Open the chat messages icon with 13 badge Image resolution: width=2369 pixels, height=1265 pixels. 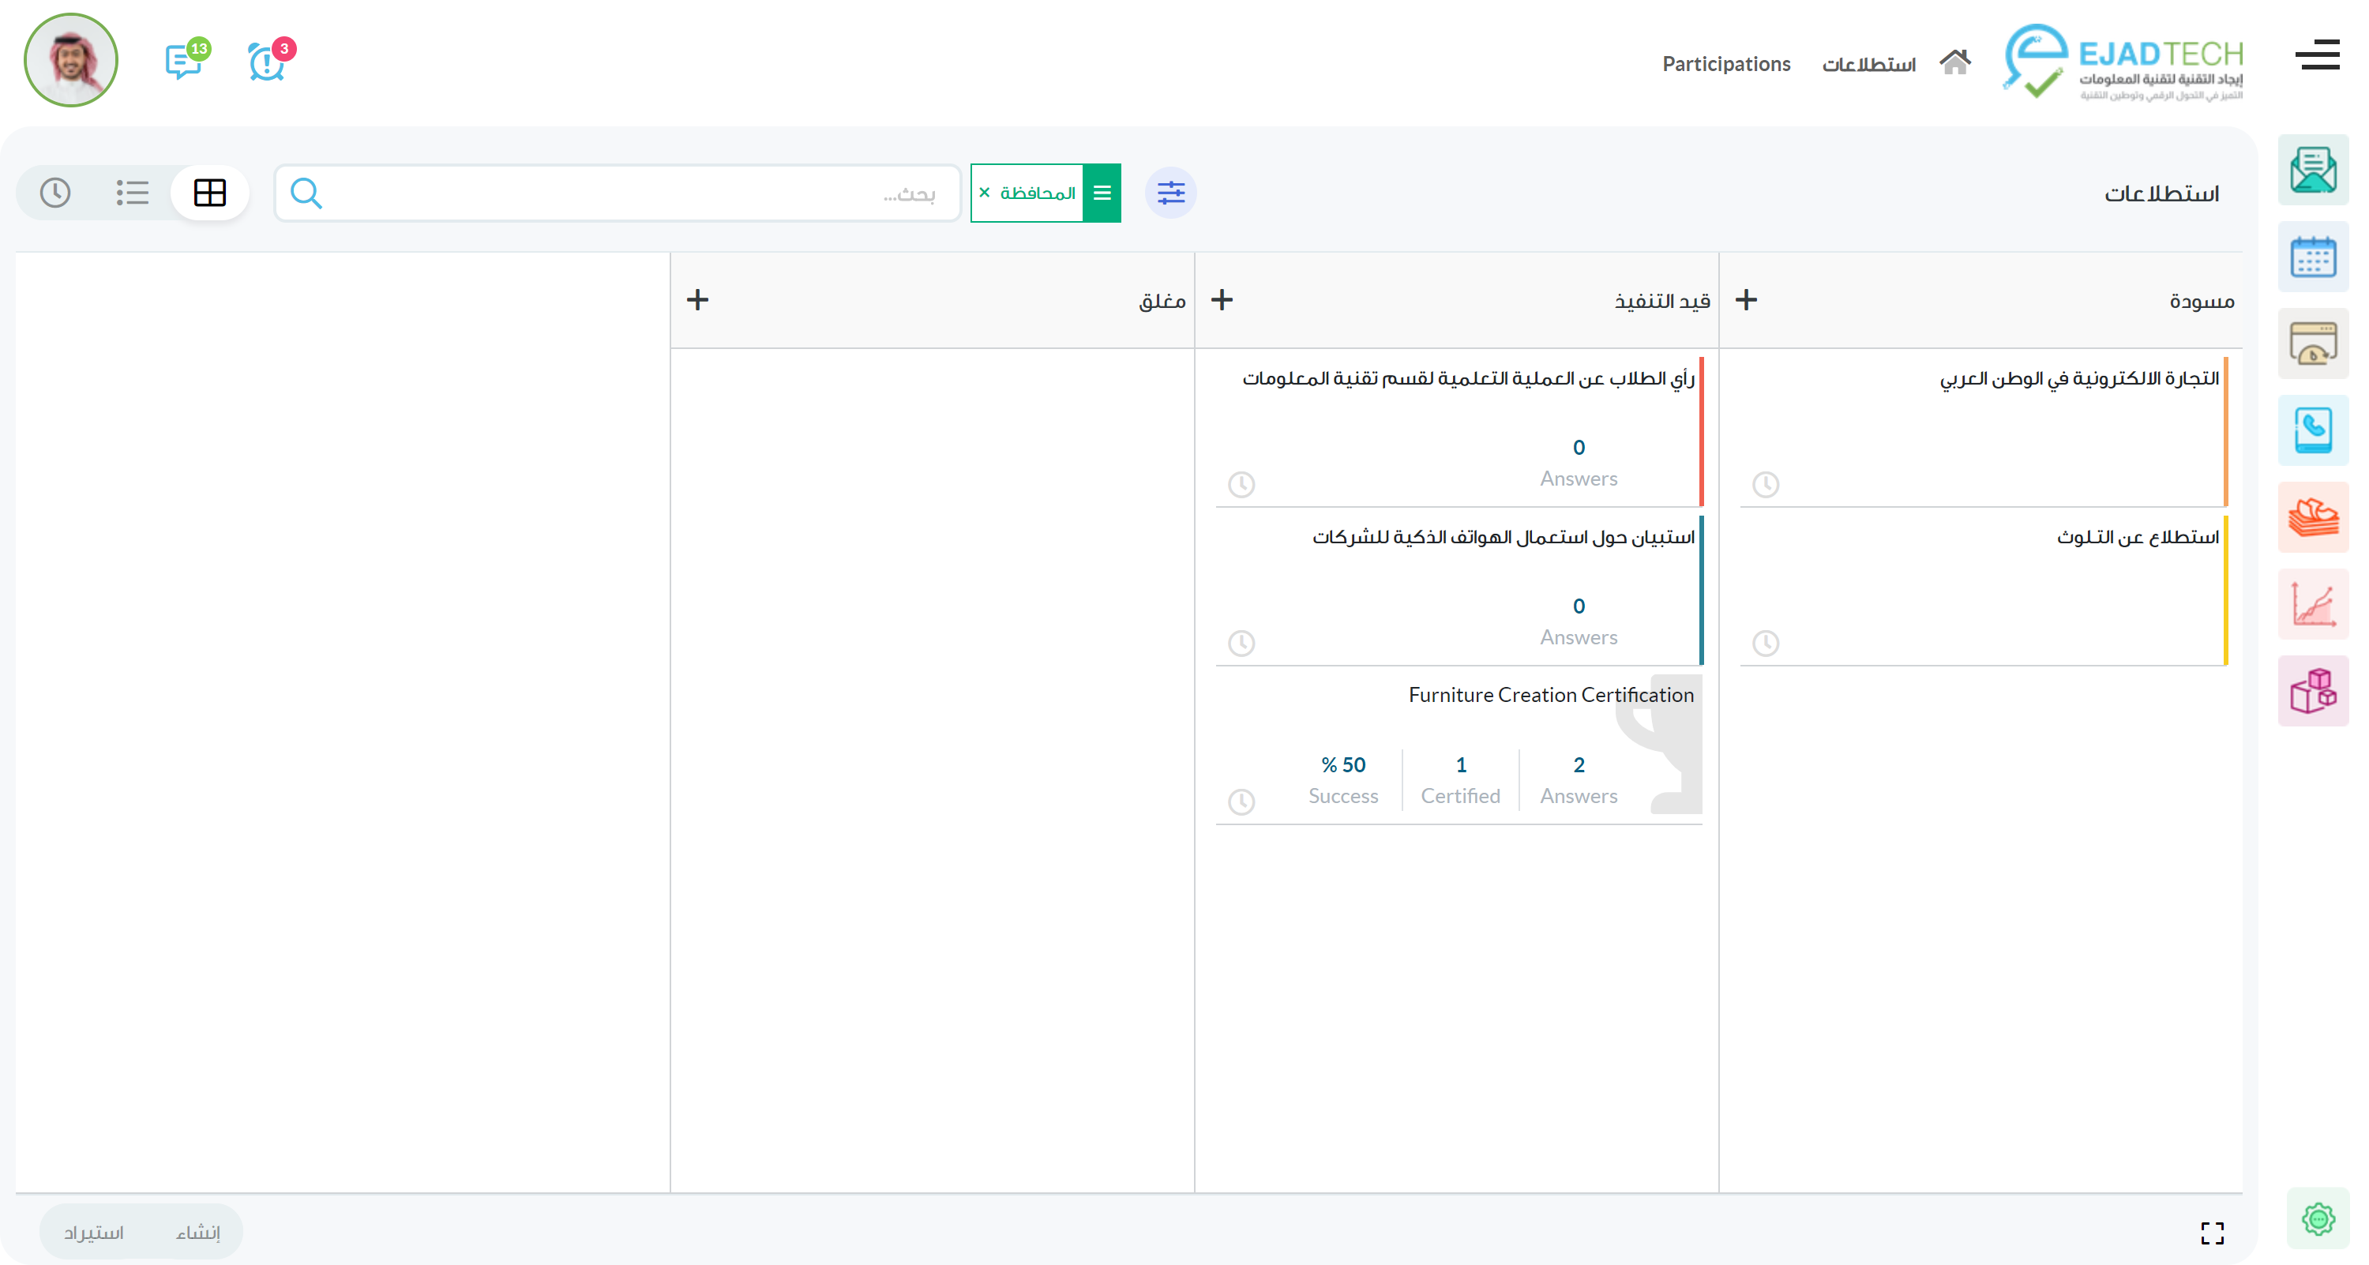(185, 62)
